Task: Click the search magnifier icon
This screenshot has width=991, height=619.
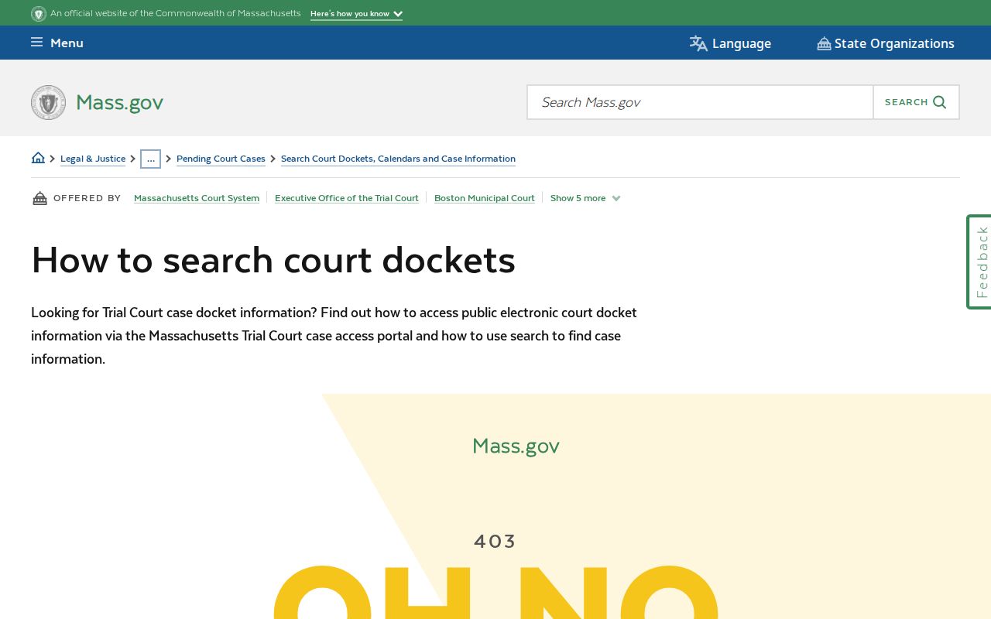Action: 940,102
